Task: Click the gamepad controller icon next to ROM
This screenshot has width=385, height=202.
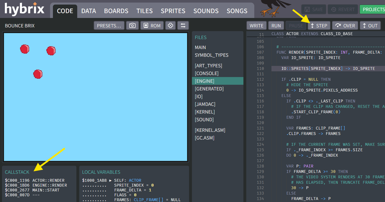Action: pyautogui.click(x=170, y=25)
